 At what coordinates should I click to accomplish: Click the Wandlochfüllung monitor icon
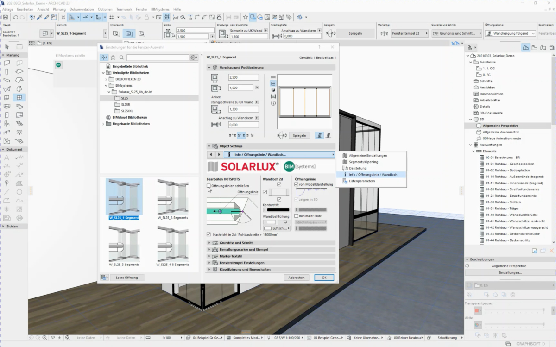coord(285,222)
